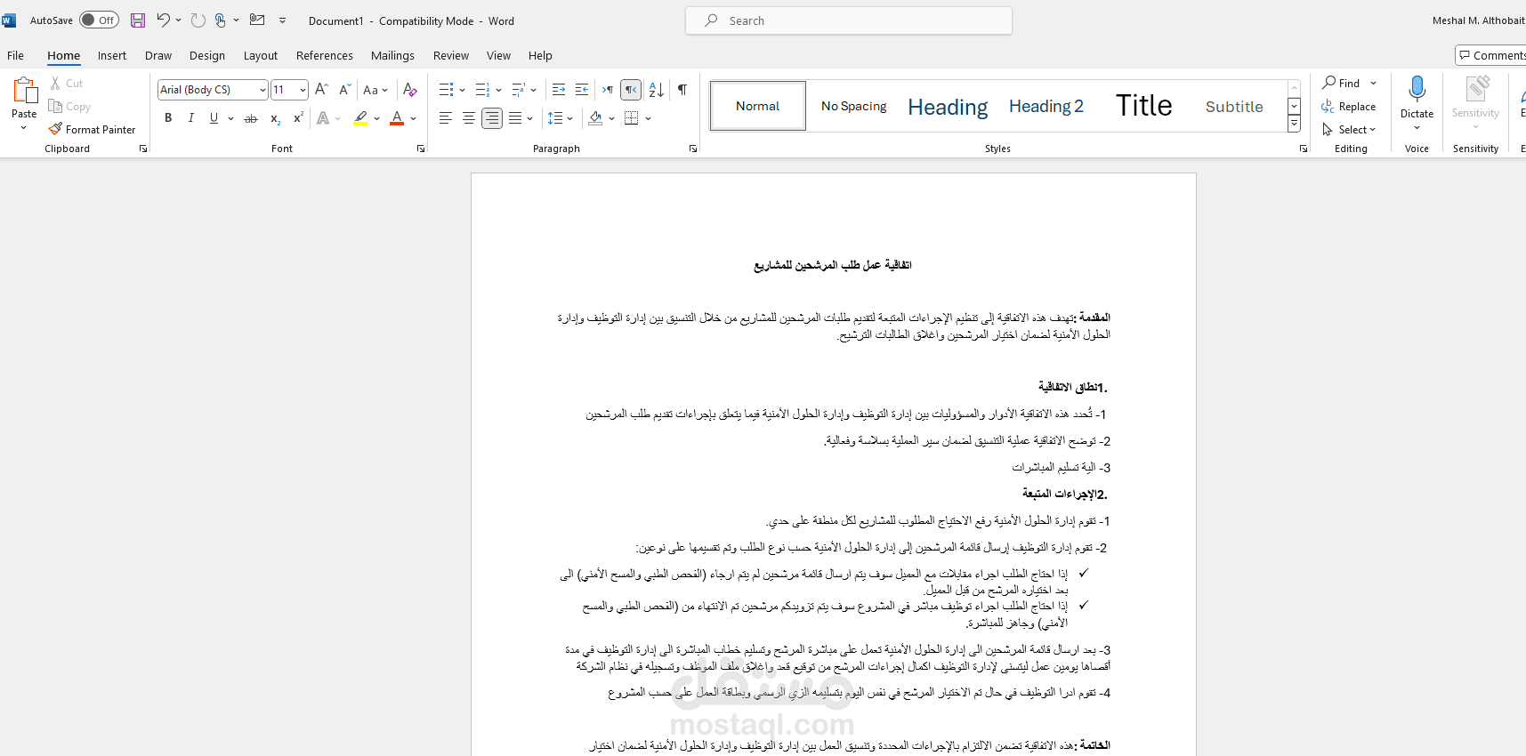Toggle Italic formatting
Screen dimensions: 1526x756
coord(190,118)
